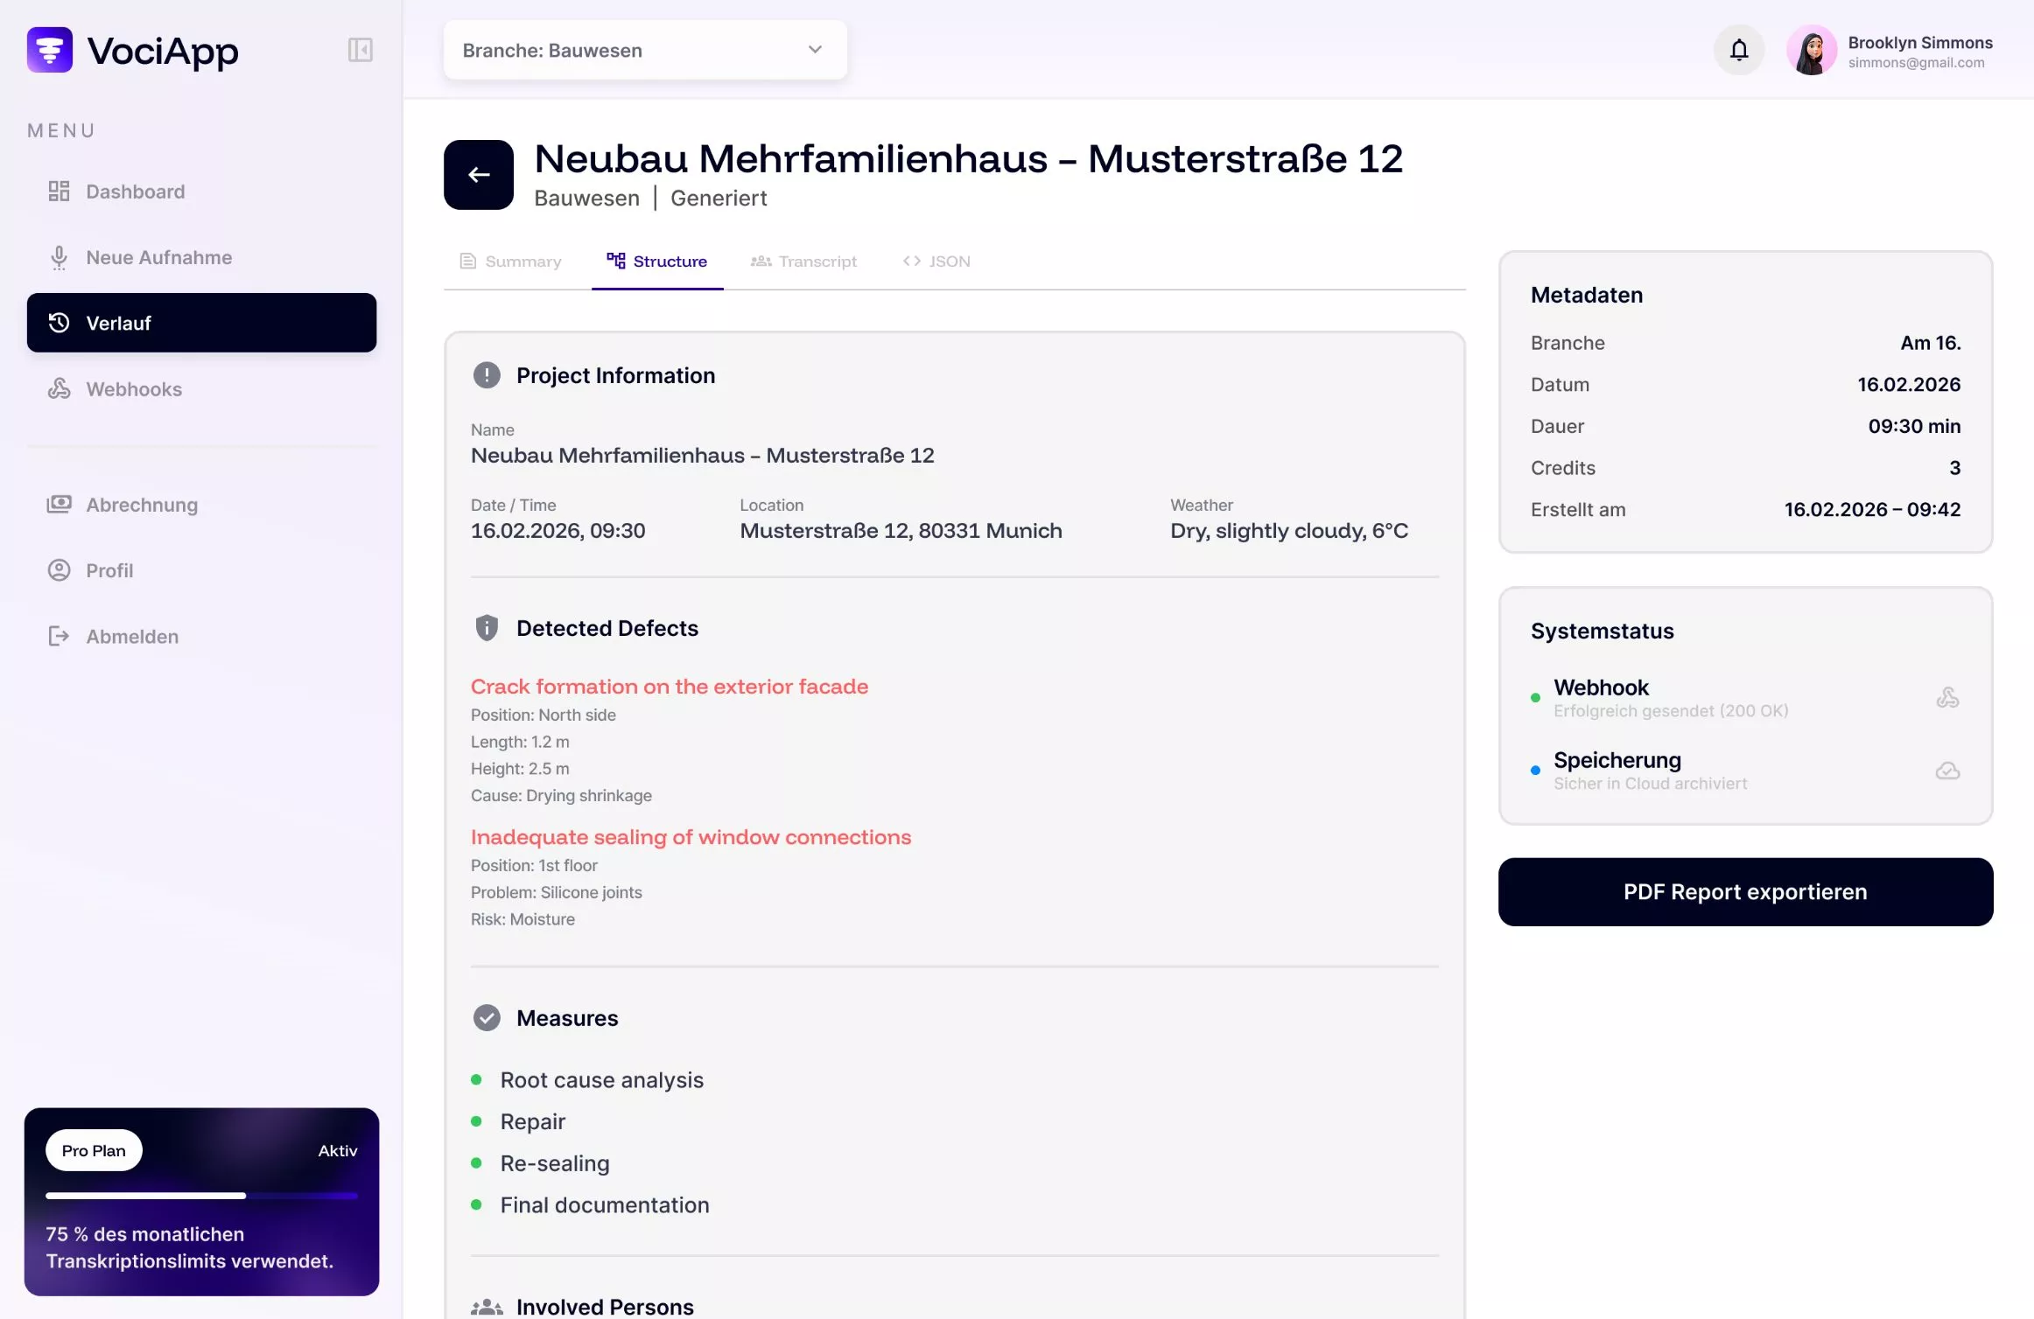Switch to the Summary tab
The height and width of the screenshot is (1319, 2034).
(511, 262)
